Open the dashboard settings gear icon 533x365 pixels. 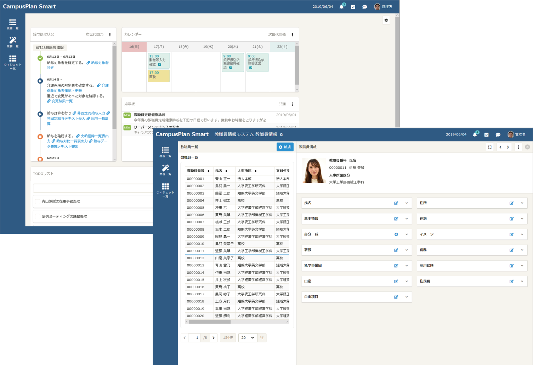[x=386, y=20]
